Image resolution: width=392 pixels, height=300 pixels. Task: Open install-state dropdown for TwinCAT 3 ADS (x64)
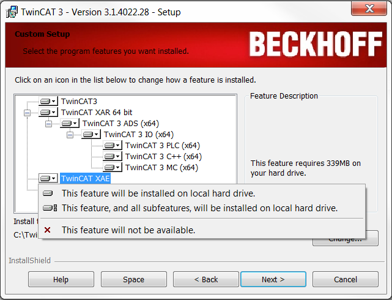(70, 123)
